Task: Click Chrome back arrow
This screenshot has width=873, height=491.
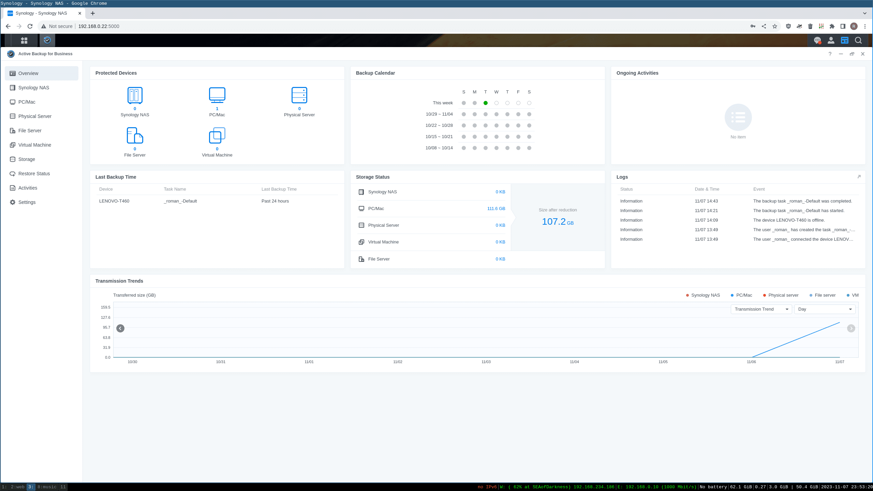Action: point(8,26)
